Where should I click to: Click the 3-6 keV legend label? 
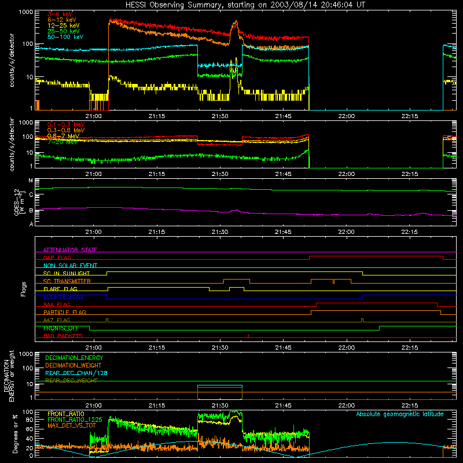coord(60,14)
